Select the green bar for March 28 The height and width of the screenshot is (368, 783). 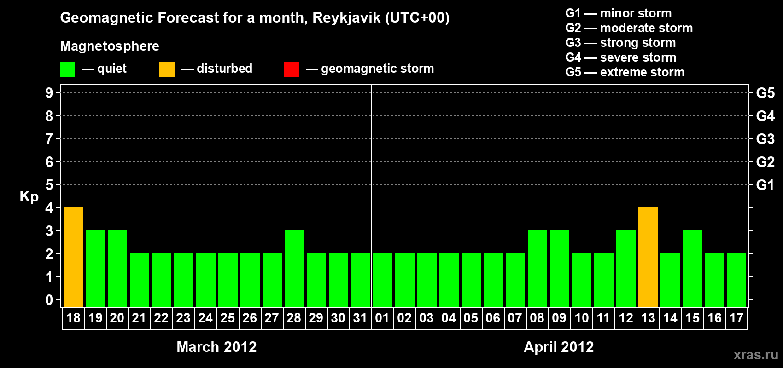(x=294, y=269)
